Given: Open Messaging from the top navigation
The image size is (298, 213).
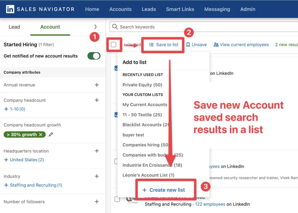Looking at the screenshot, I should tap(217, 9).
